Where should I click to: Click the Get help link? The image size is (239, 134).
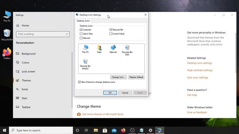coord(192,95)
